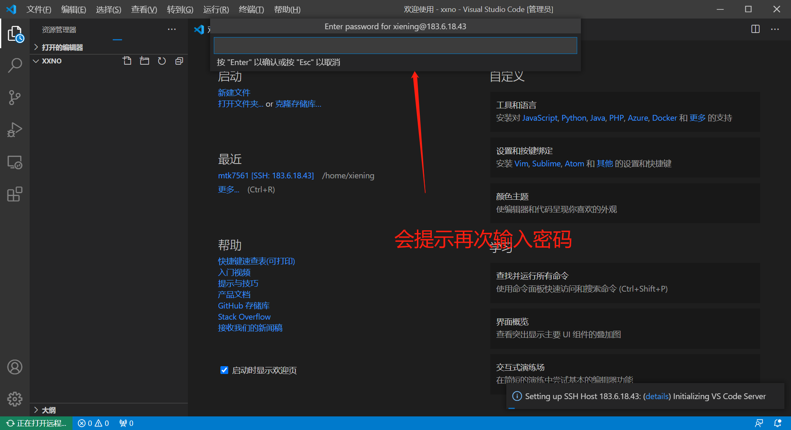791x430 pixels.
Task: Click the JavaScript language support link
Action: point(540,118)
